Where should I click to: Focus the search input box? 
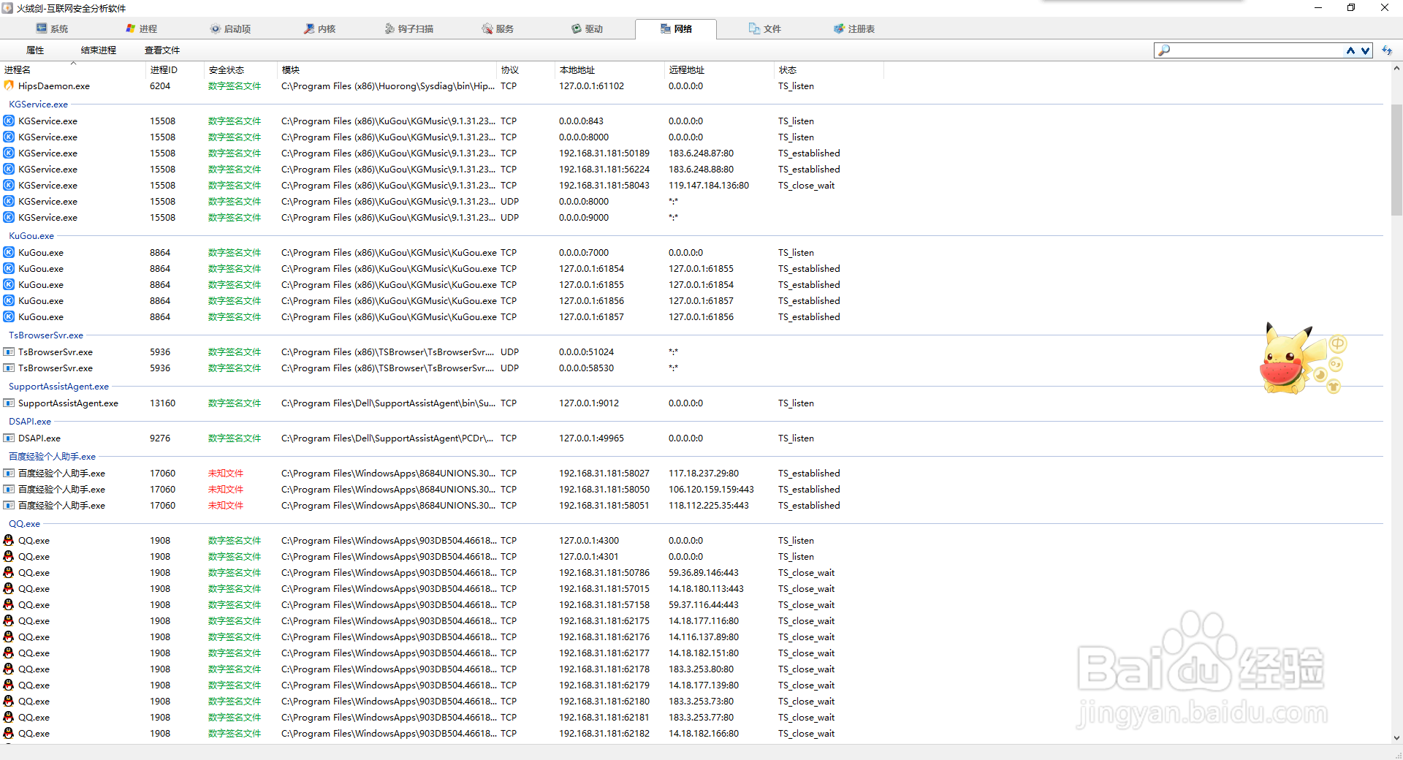pyautogui.click(x=1257, y=50)
